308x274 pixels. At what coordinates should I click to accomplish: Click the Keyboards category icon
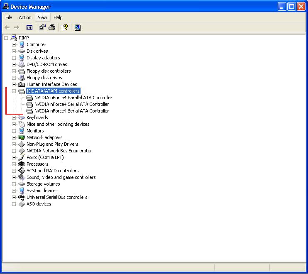(x=22, y=117)
